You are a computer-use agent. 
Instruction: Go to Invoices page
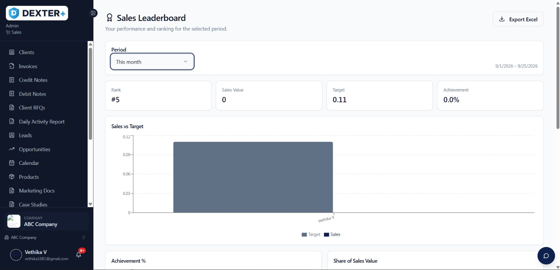coord(28,66)
